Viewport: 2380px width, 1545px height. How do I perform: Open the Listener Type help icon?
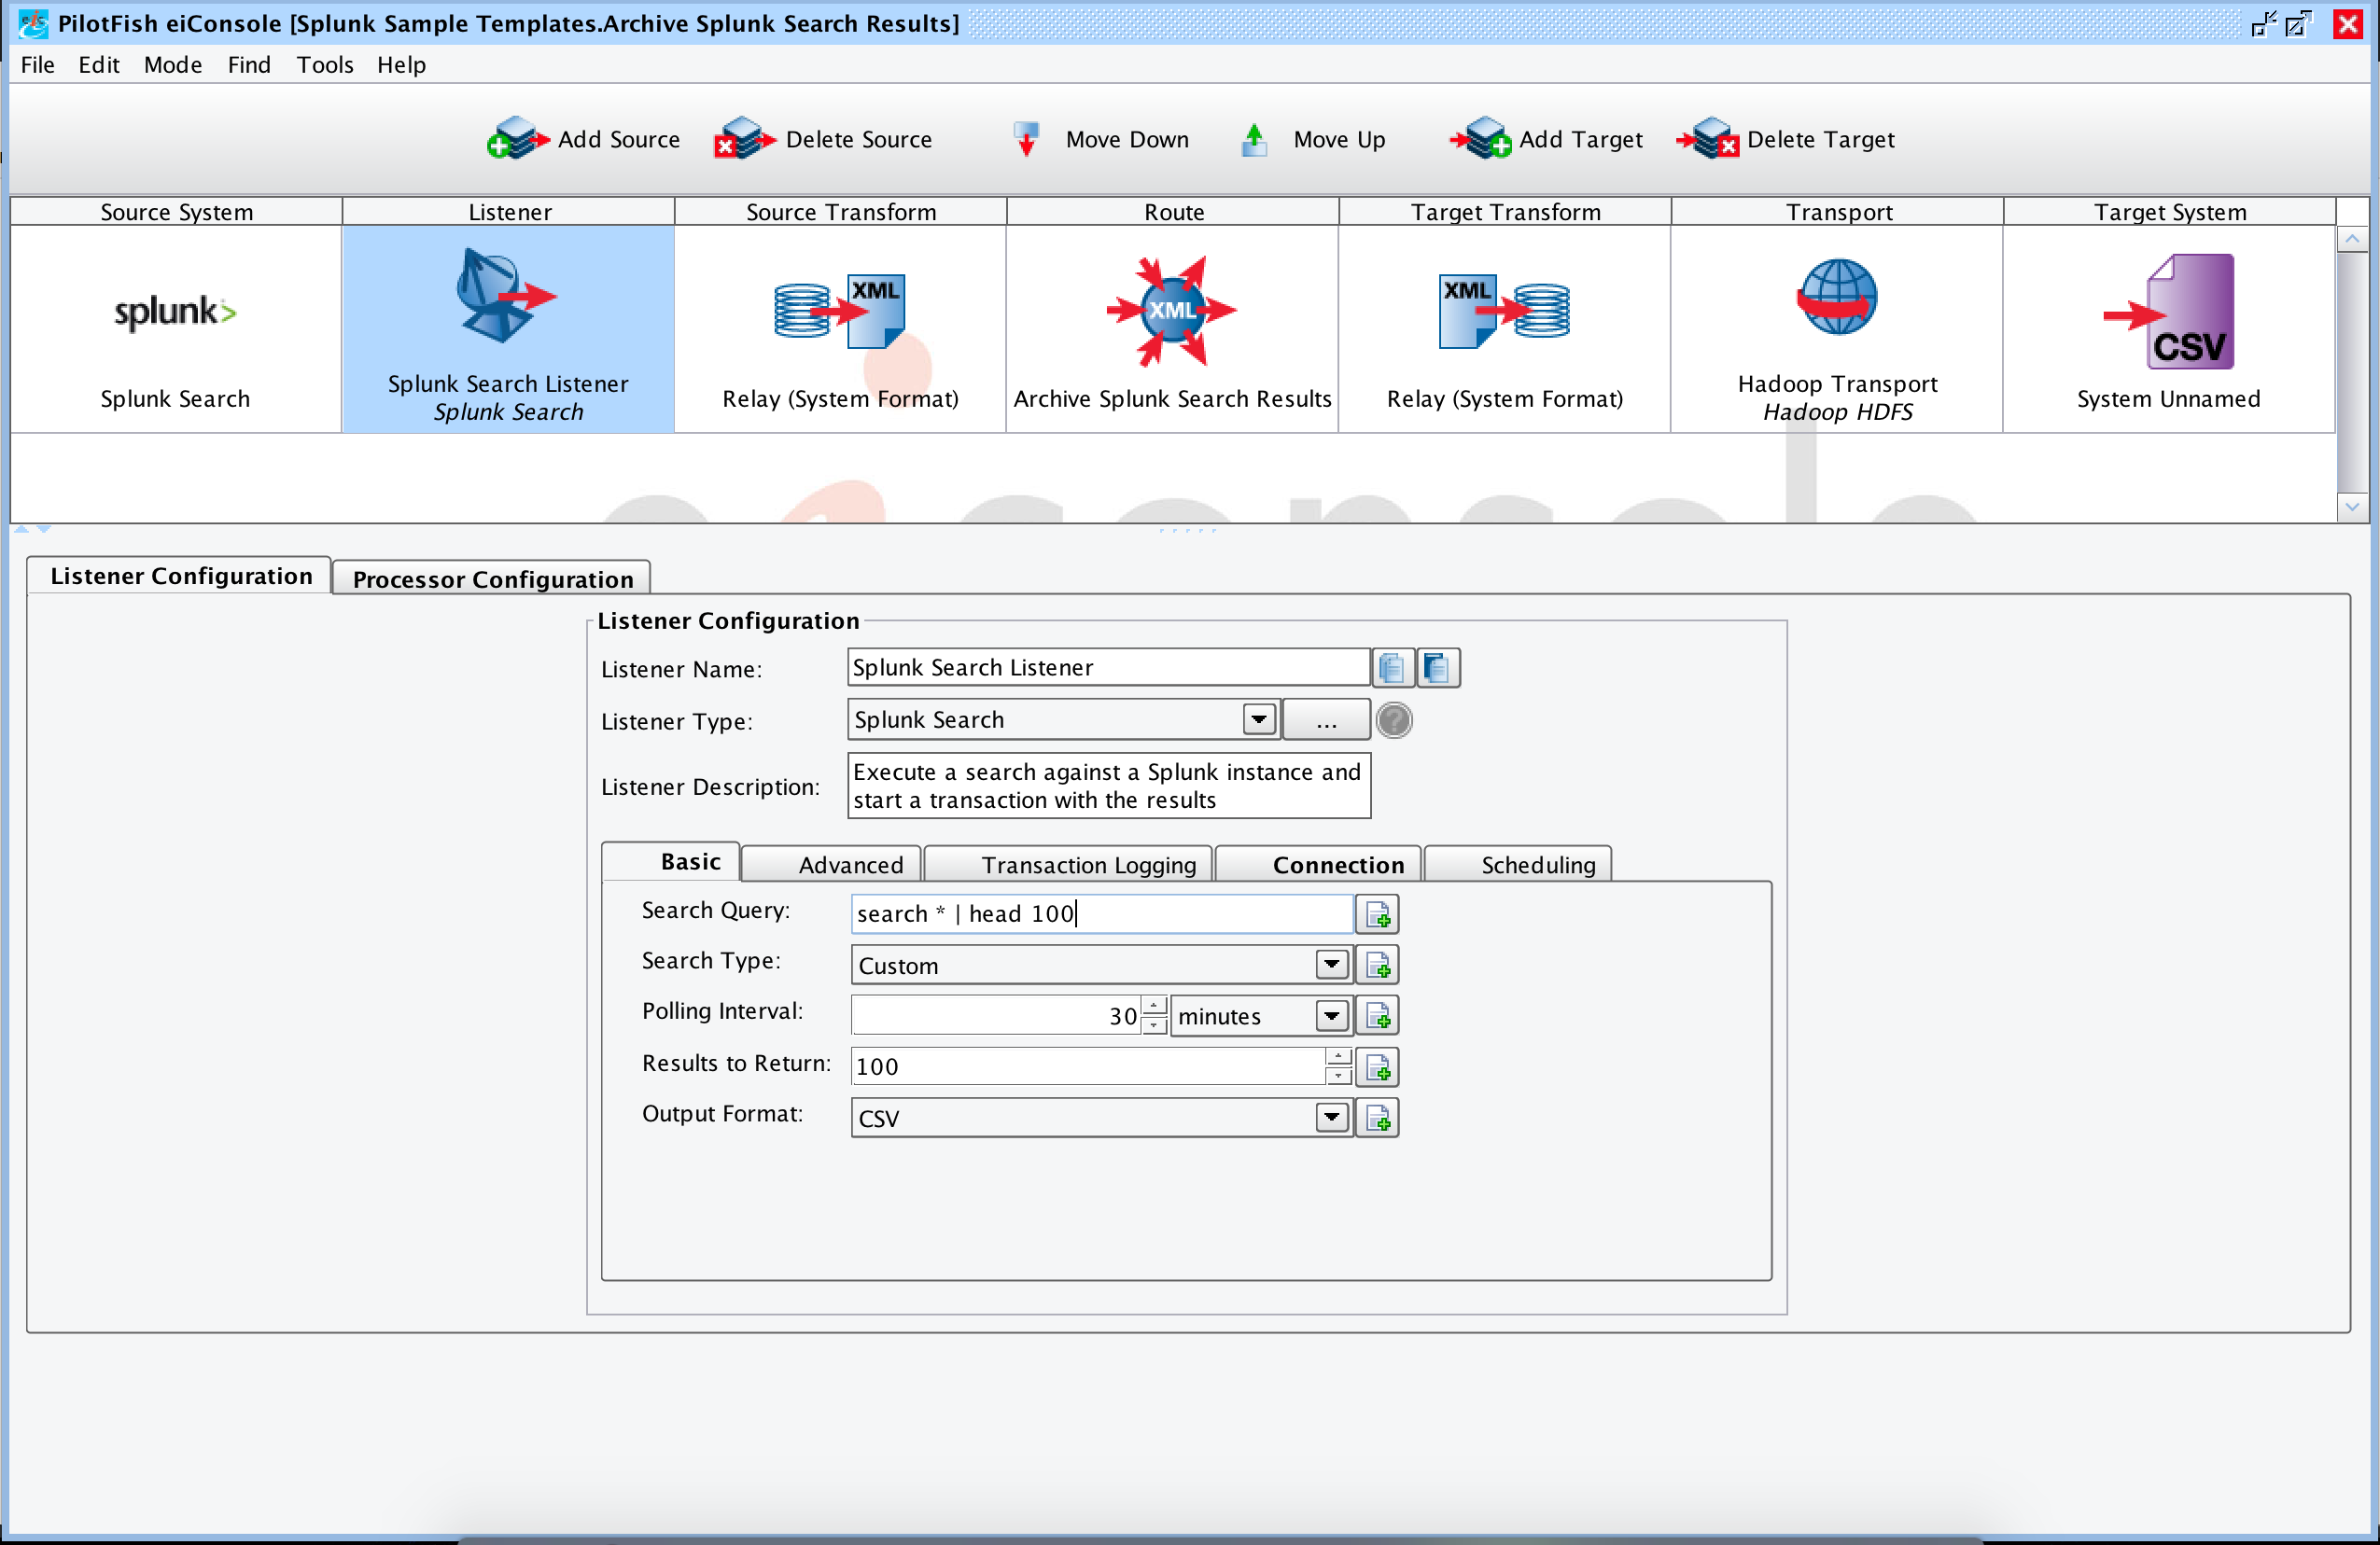point(1394,720)
